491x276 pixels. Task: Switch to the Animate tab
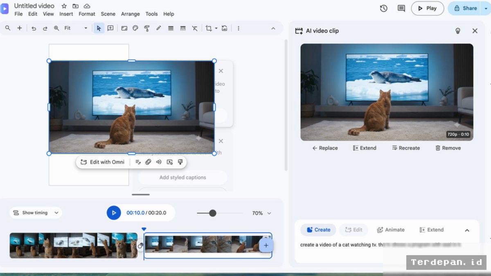391,230
